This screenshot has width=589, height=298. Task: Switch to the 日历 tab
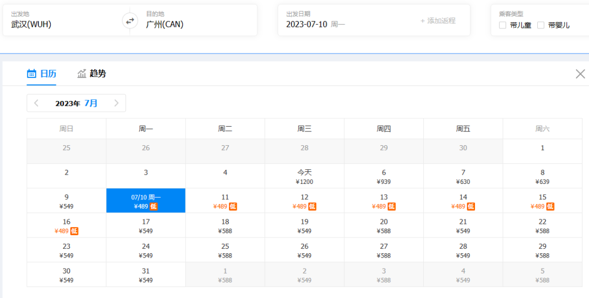(41, 74)
